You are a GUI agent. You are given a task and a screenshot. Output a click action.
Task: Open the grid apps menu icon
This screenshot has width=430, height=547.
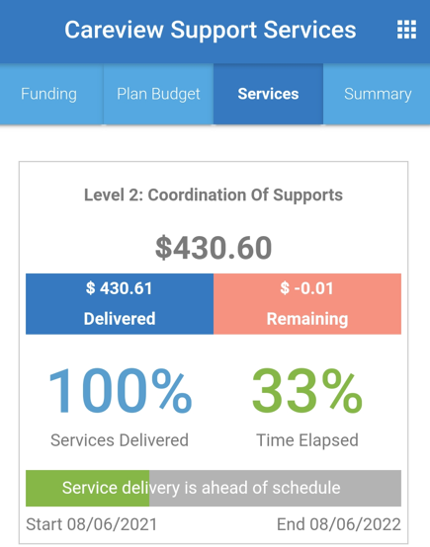point(406,30)
